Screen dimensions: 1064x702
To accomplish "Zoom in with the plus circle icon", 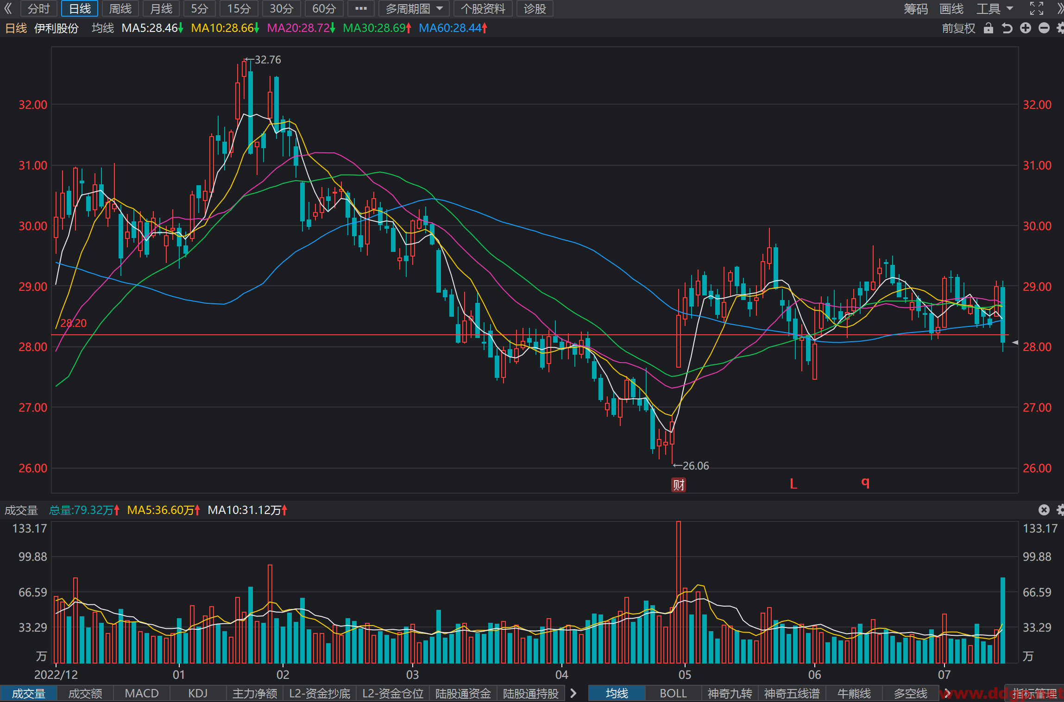I will click(x=1026, y=28).
